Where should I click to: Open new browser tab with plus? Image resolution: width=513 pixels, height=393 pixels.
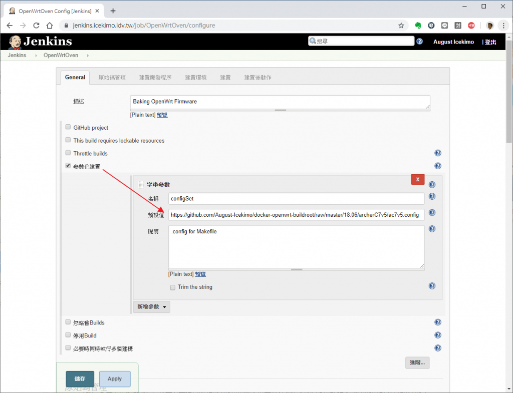coord(113,11)
